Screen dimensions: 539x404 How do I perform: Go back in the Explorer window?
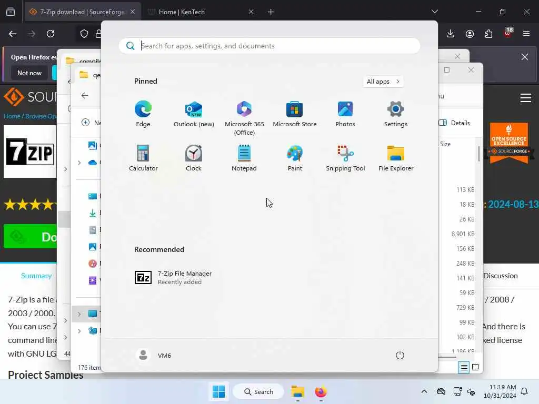click(x=85, y=96)
